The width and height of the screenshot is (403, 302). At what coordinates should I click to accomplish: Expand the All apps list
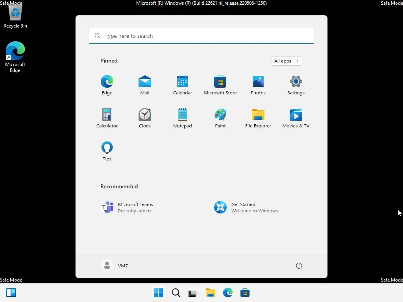click(x=287, y=61)
